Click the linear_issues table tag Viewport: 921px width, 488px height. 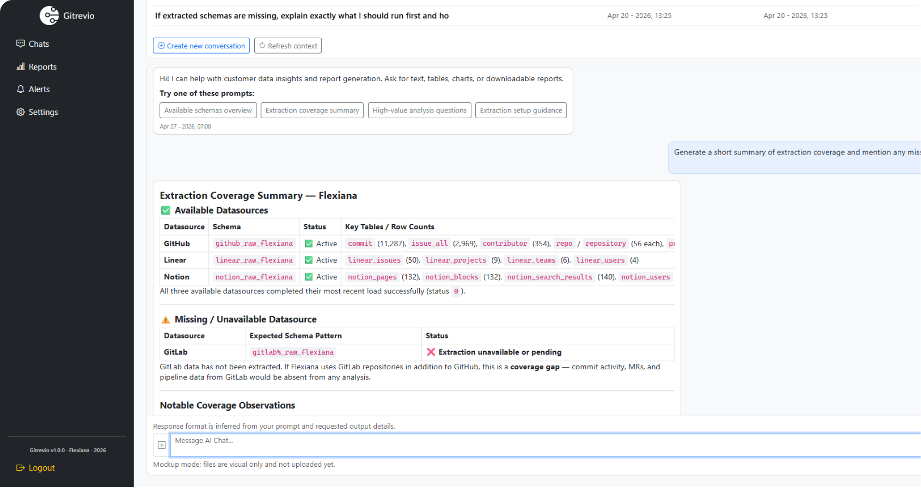click(x=374, y=260)
